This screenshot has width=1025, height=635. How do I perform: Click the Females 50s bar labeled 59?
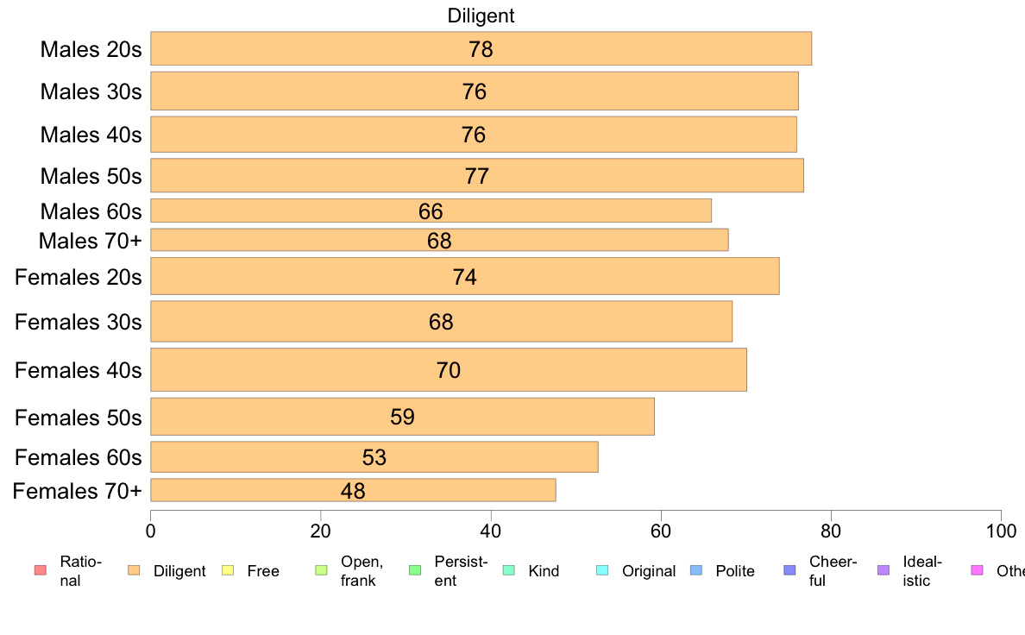point(402,417)
